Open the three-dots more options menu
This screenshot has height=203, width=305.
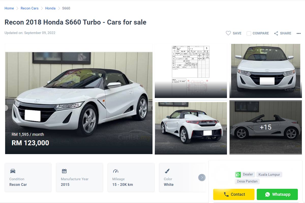pyautogui.click(x=299, y=33)
